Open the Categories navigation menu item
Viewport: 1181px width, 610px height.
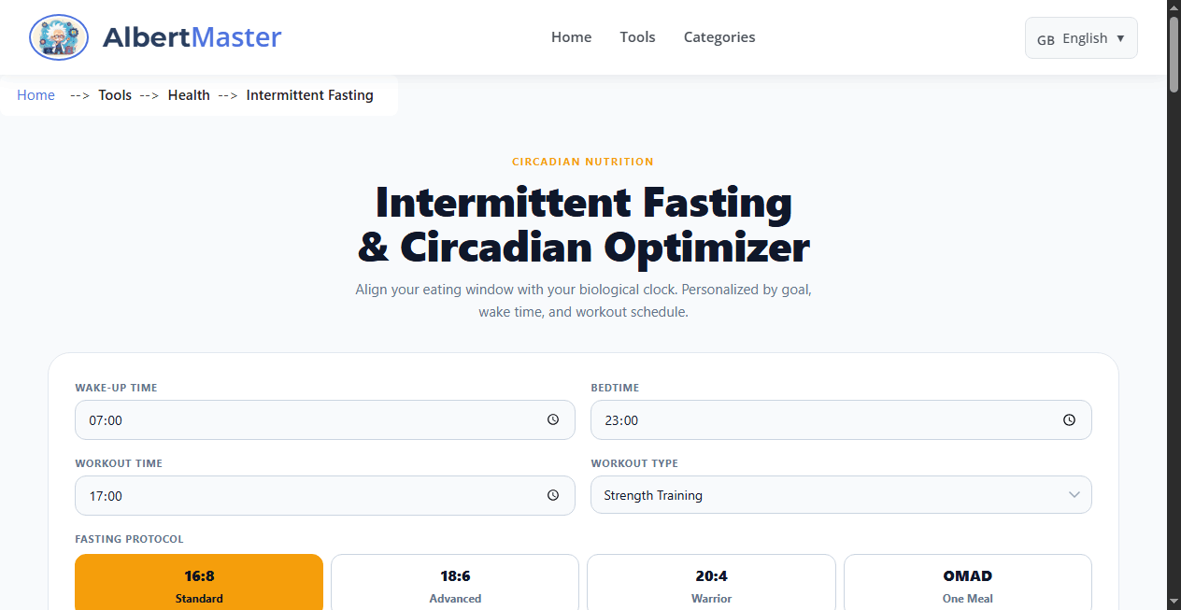tap(719, 36)
